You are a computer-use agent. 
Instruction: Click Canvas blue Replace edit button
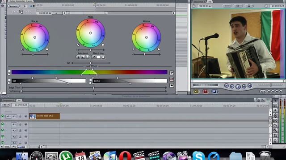click(215, 92)
